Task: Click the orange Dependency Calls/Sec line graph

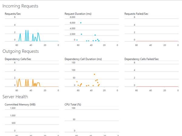Action: click(x=26, y=82)
